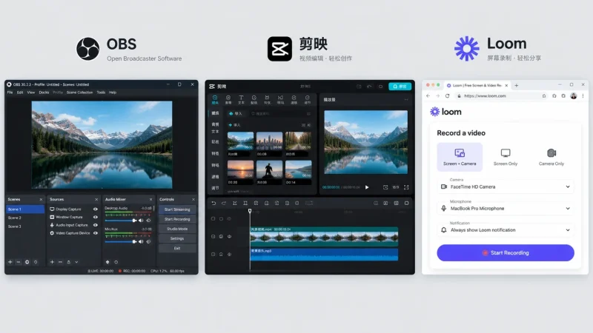This screenshot has height=333, width=593.
Task: Click the cyan export button in video editor
Action: tap(400, 87)
